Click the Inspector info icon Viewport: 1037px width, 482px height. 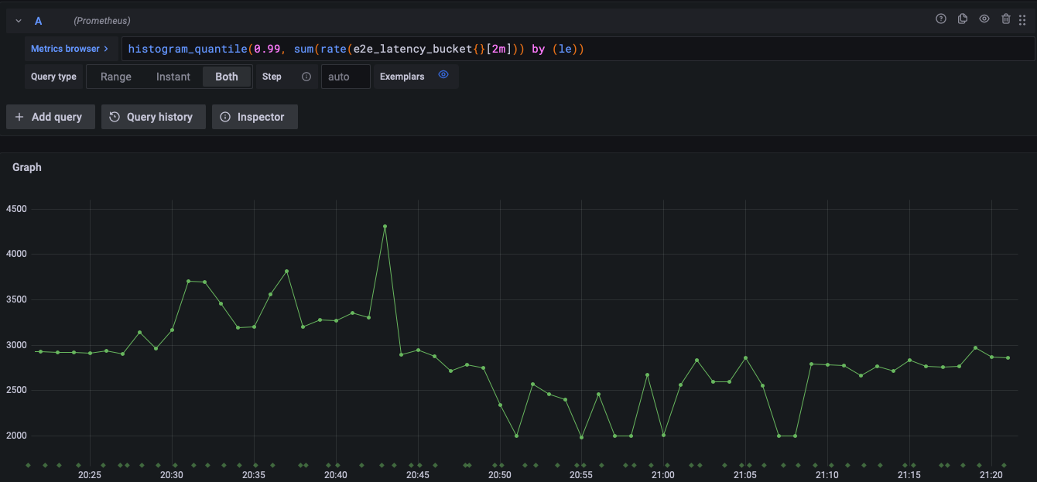(225, 117)
